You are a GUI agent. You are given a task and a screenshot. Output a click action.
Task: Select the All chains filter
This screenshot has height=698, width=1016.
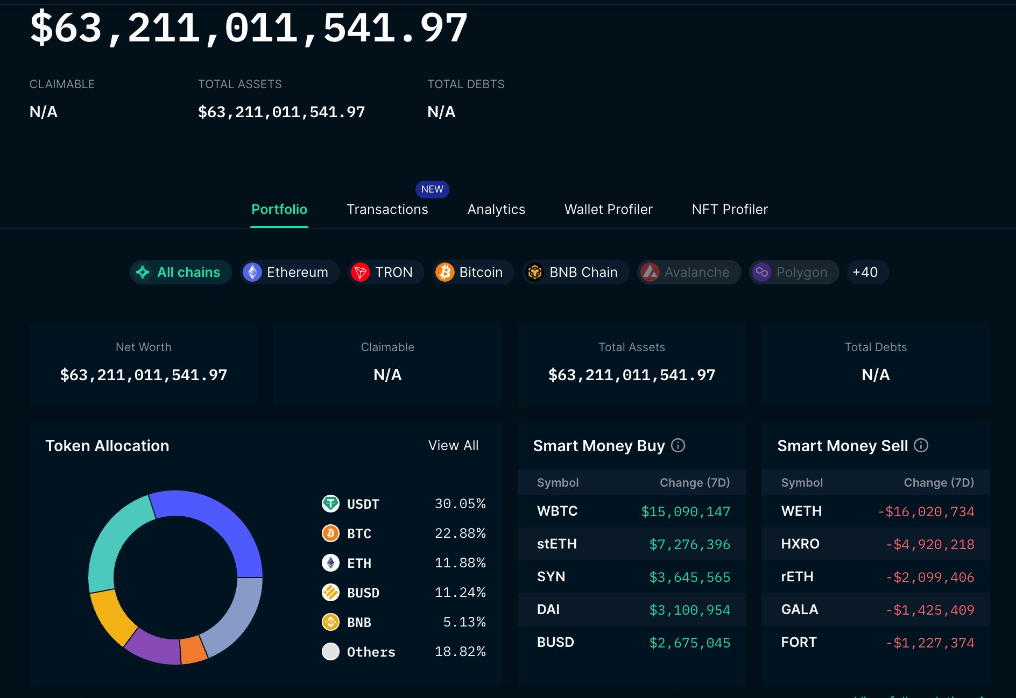point(180,272)
